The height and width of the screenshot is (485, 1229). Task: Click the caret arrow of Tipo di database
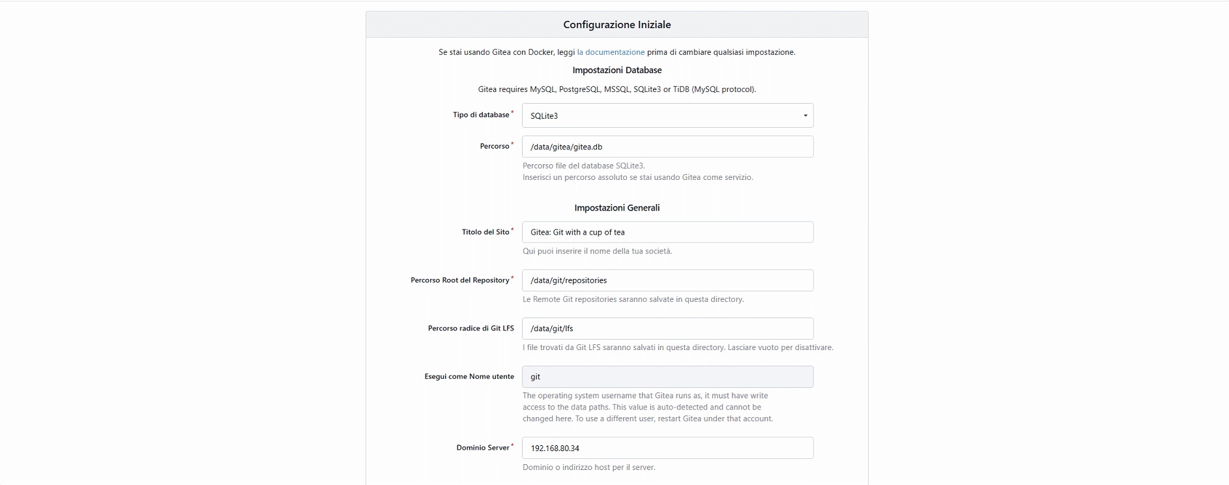pyautogui.click(x=805, y=115)
